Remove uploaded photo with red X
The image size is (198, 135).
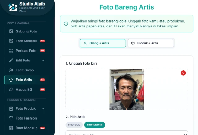point(183,73)
